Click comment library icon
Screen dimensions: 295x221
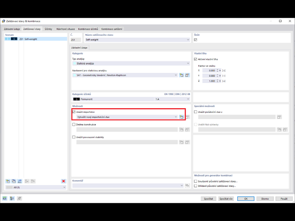187,185
